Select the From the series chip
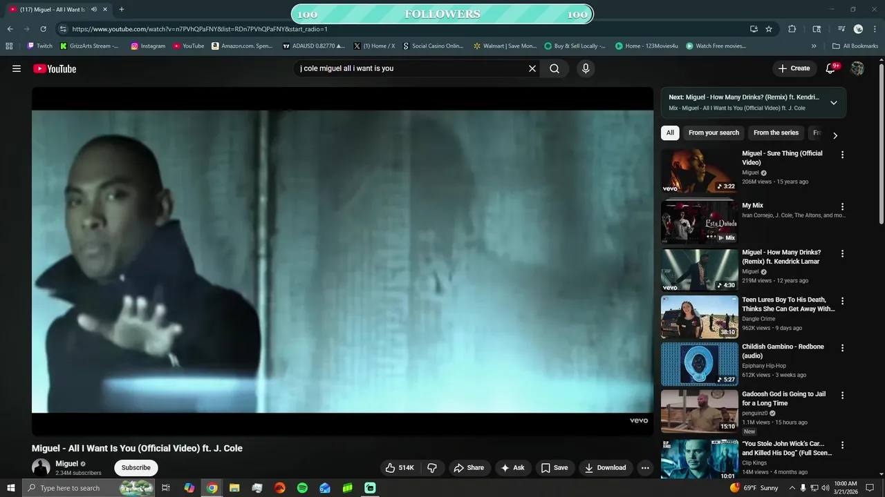The width and height of the screenshot is (885, 497). tap(776, 133)
